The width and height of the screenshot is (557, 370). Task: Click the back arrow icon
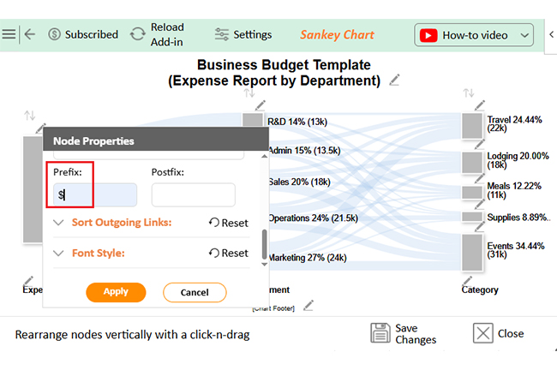(x=30, y=34)
